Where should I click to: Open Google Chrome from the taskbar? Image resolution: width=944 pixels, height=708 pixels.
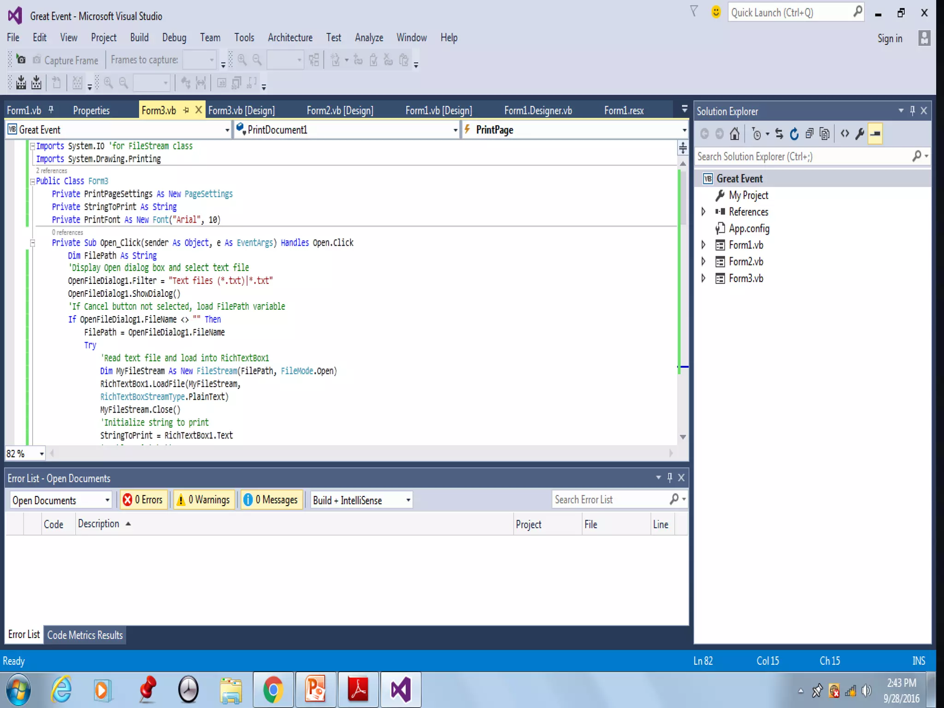(273, 690)
